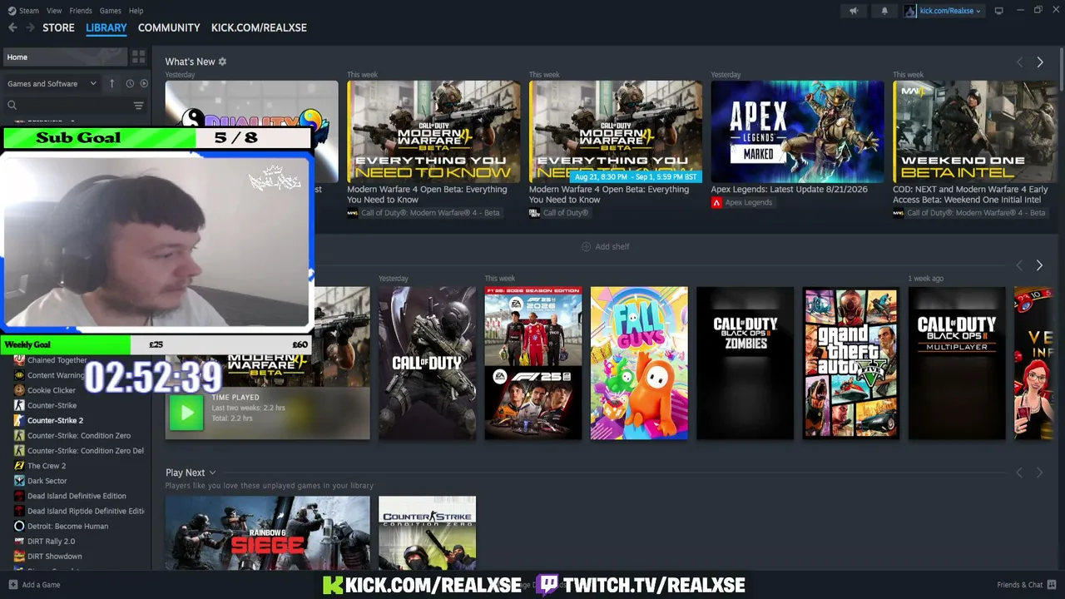Select the Home library button
Image resolution: width=1065 pixels, height=599 pixels.
(x=64, y=57)
